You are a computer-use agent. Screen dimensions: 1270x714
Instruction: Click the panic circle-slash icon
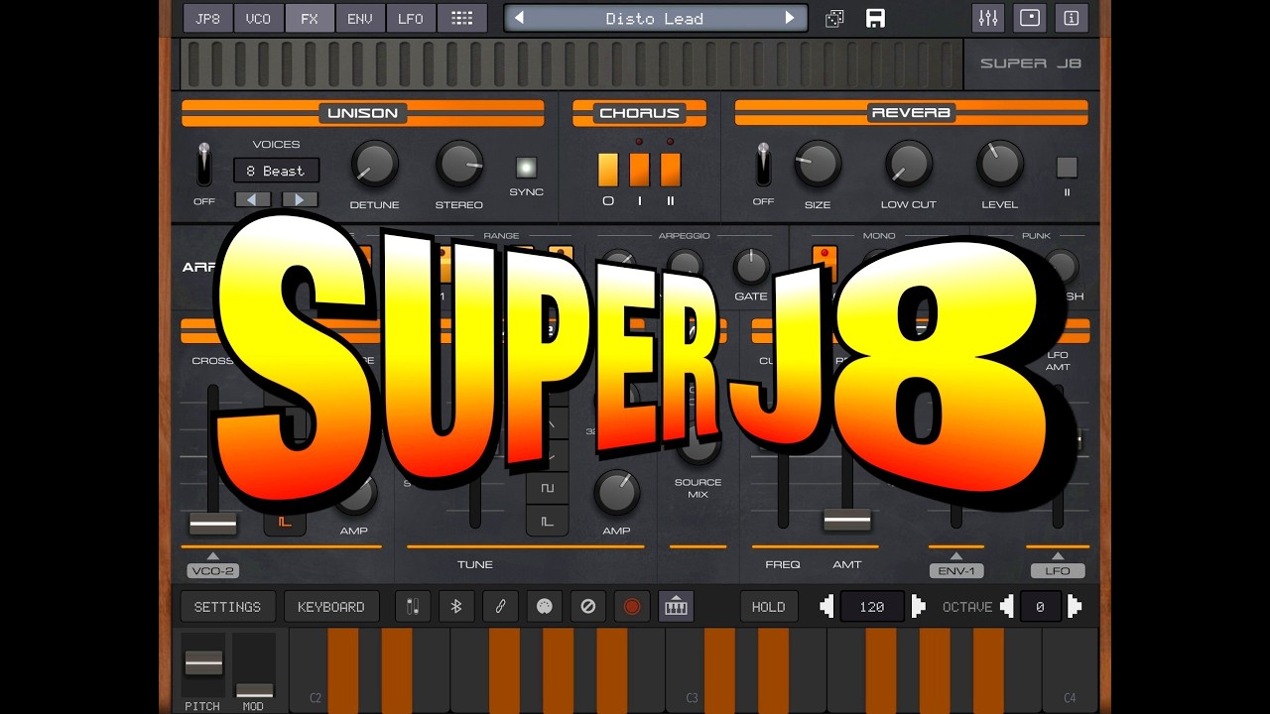click(x=587, y=606)
